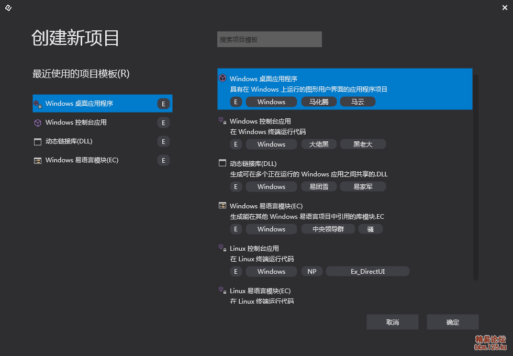The height and width of the screenshot is (356, 513).
Task: Select recent template Windows 桌面应用程序
Action: tap(103, 104)
